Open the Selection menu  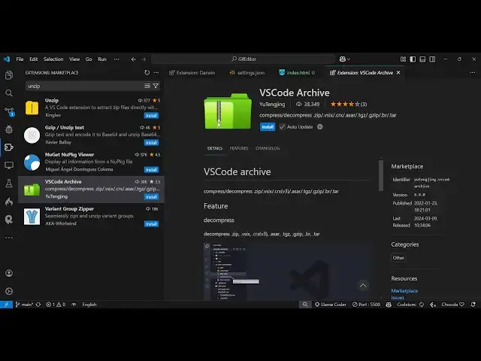(53, 59)
